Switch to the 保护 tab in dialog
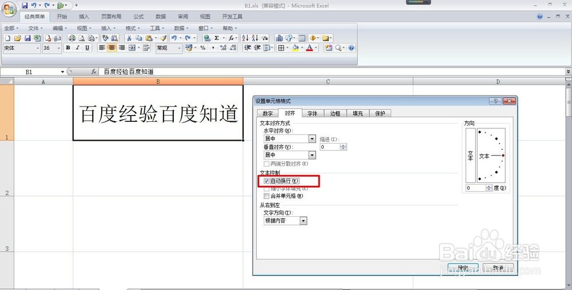This screenshot has height=290, width=572. pyautogui.click(x=380, y=113)
